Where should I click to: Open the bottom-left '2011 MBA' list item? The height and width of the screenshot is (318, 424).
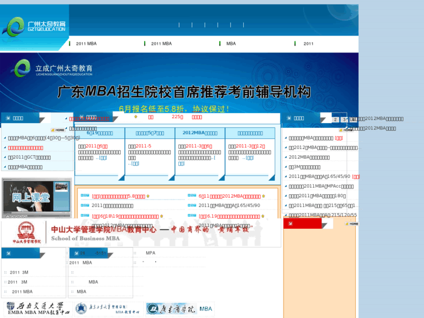[x=22, y=292]
